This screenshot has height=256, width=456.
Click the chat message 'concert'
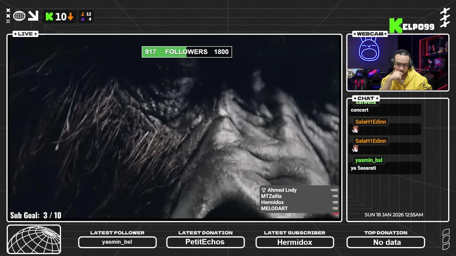pyautogui.click(x=359, y=110)
